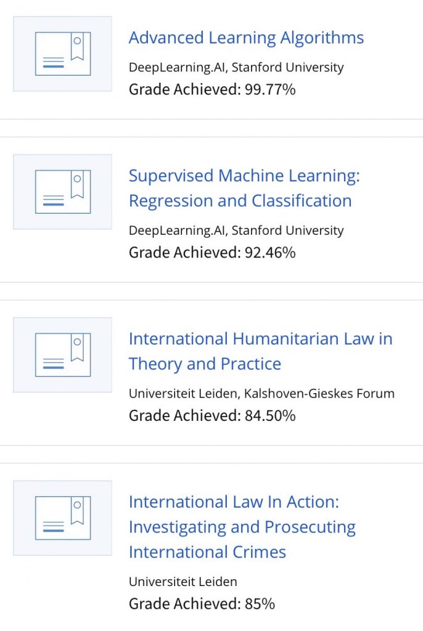
Task: Open the Advanced Learning Algorithms course link
Action: pyautogui.click(x=246, y=38)
